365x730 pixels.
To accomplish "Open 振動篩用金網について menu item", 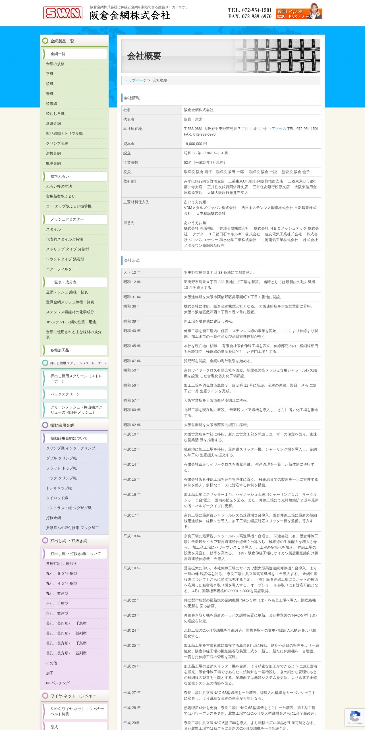I will 75,438.
